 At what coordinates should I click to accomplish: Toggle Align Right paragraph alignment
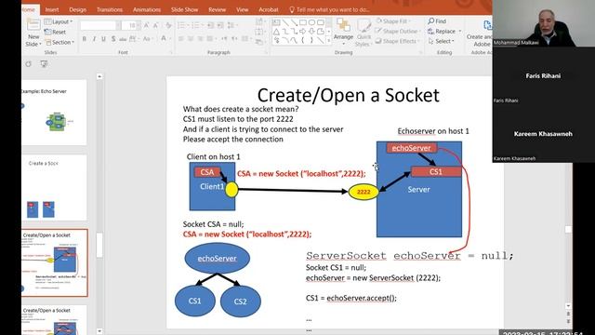click(x=200, y=39)
